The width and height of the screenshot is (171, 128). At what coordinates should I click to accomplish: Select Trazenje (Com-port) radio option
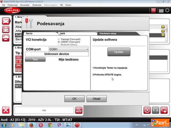tap(59, 39)
